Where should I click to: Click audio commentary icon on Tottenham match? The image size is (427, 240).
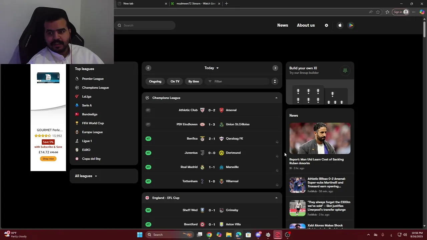277,185
